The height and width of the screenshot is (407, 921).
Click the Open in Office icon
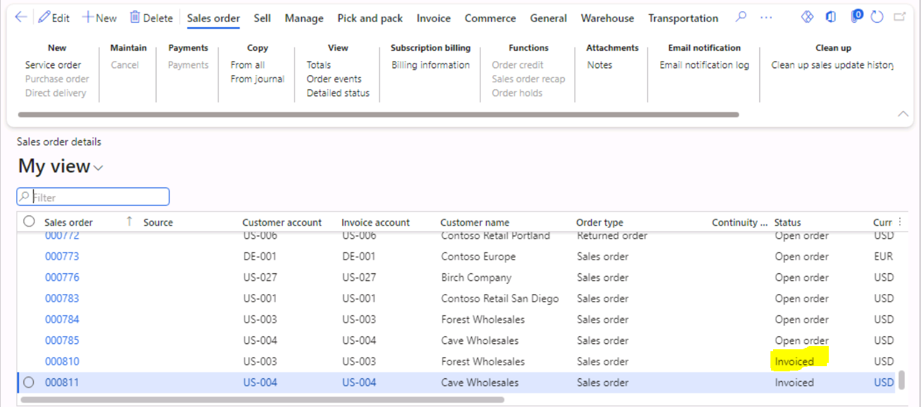pyautogui.click(x=831, y=18)
